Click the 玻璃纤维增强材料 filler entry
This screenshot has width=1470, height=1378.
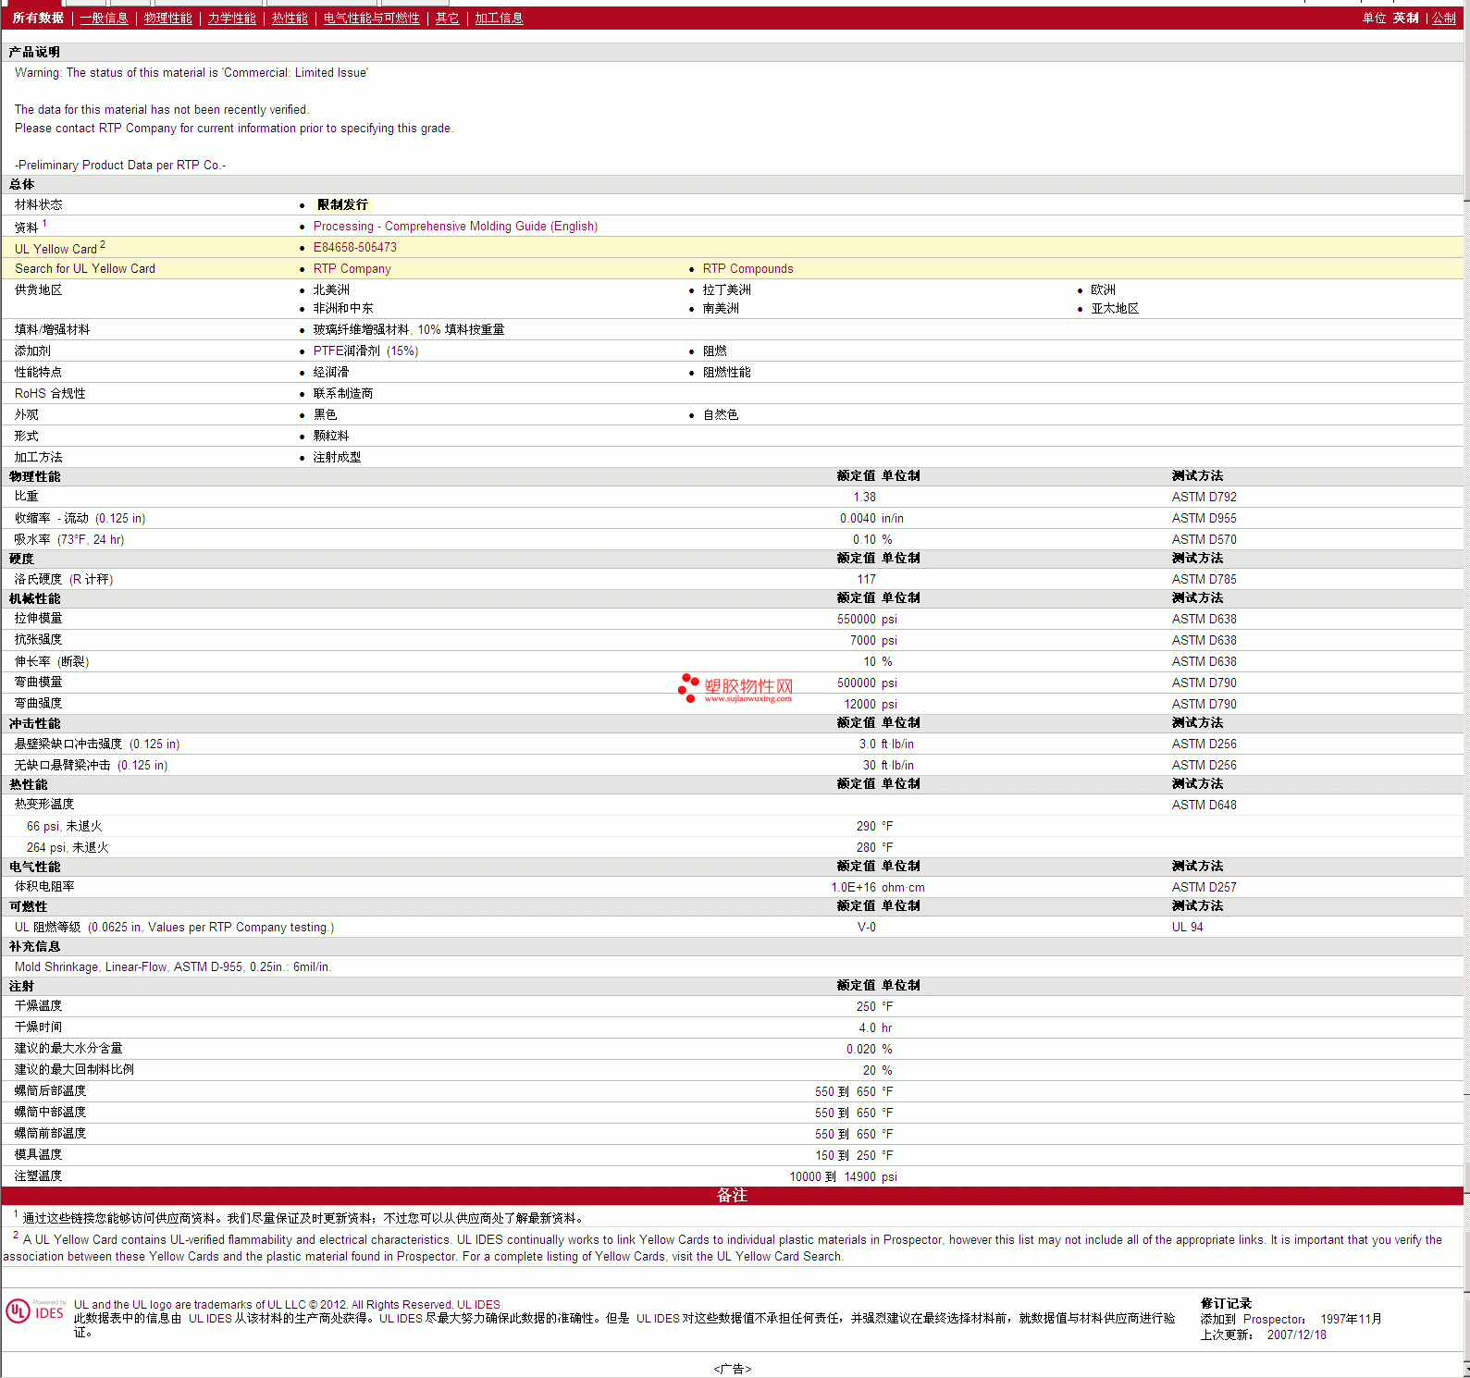[409, 330]
